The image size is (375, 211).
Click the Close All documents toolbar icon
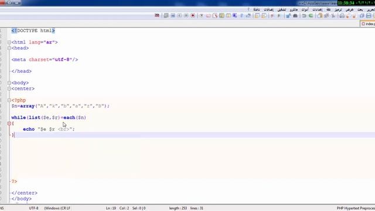coord(348,16)
